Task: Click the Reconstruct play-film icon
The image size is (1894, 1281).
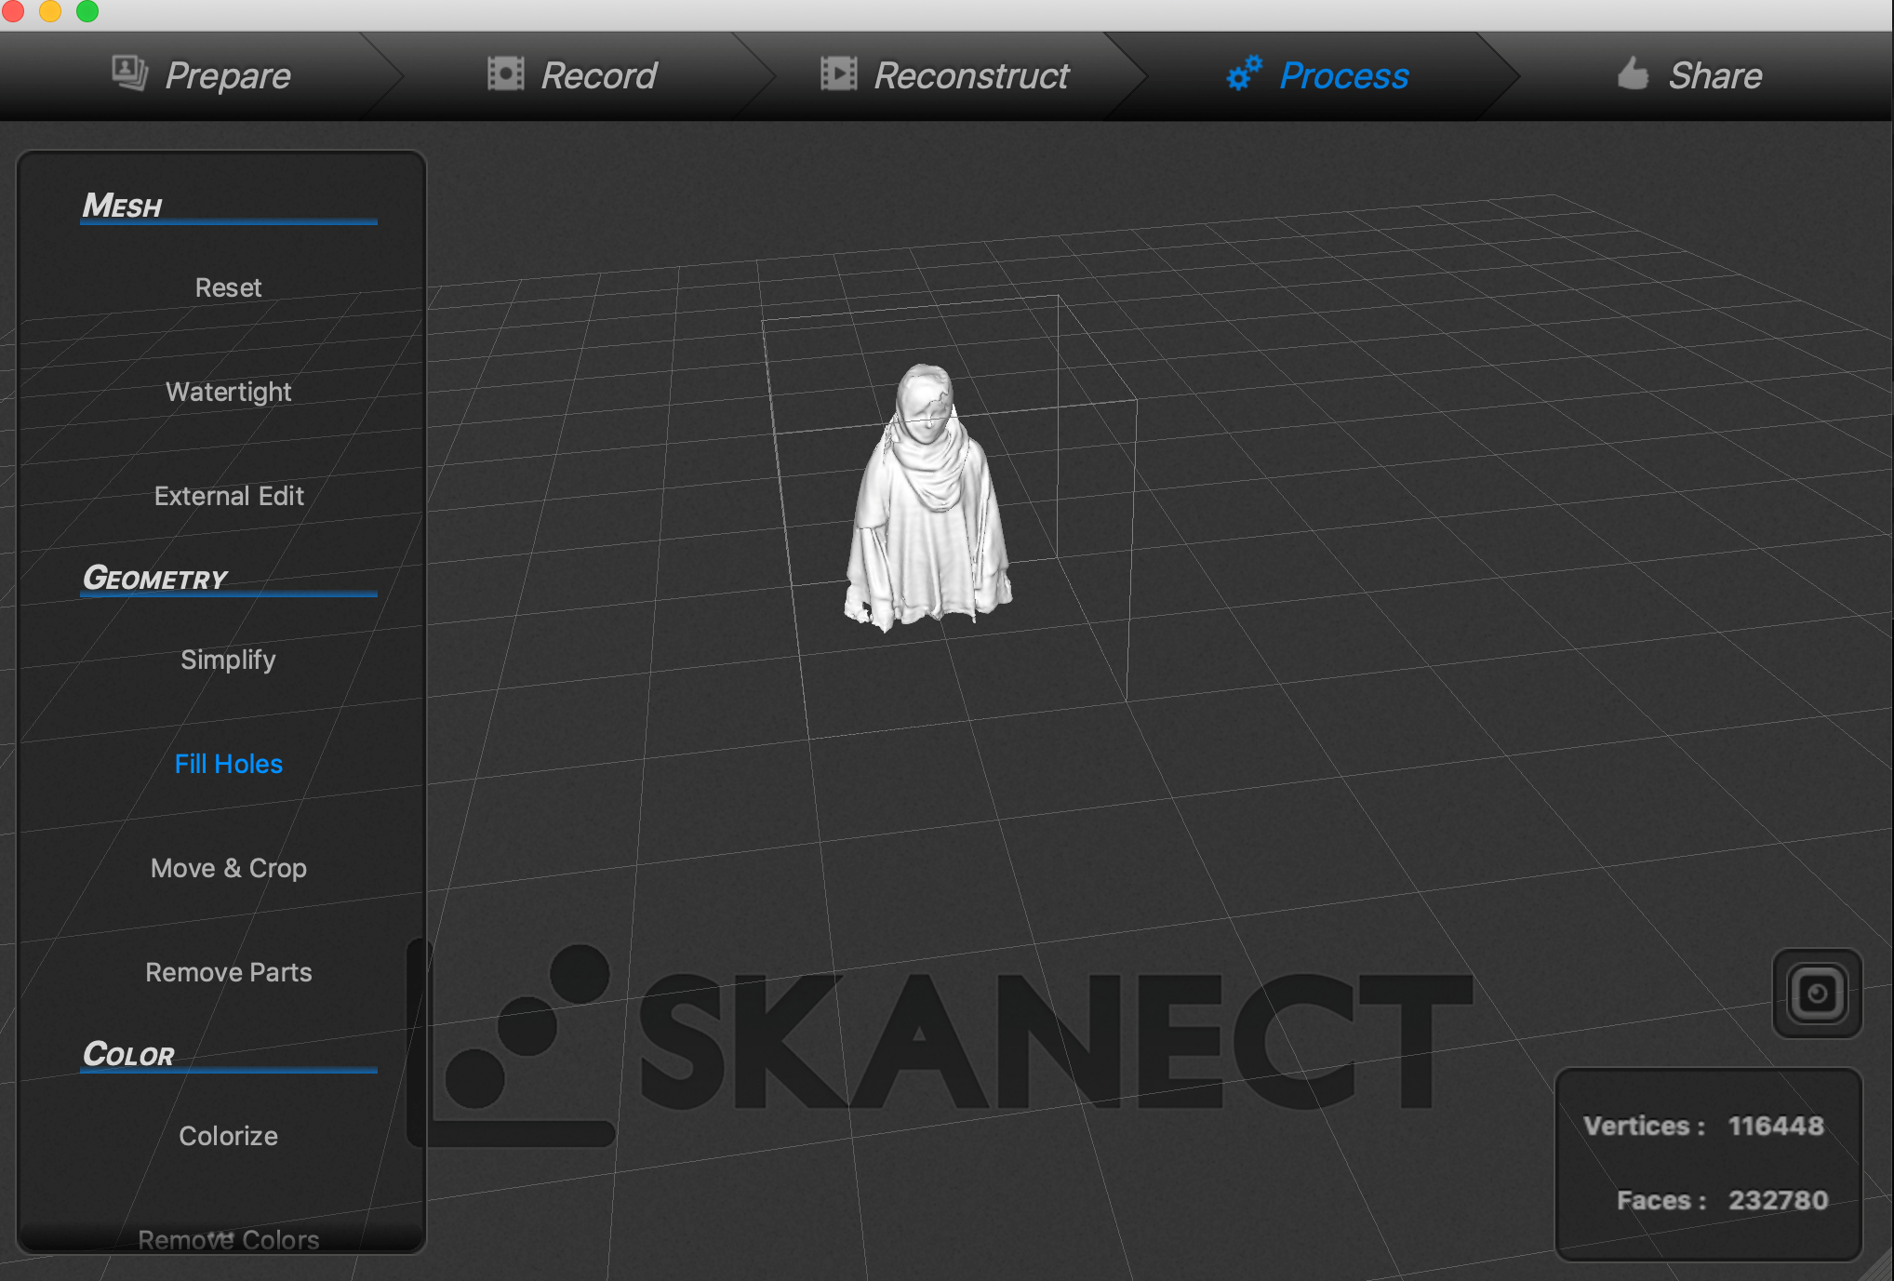Action: click(838, 73)
